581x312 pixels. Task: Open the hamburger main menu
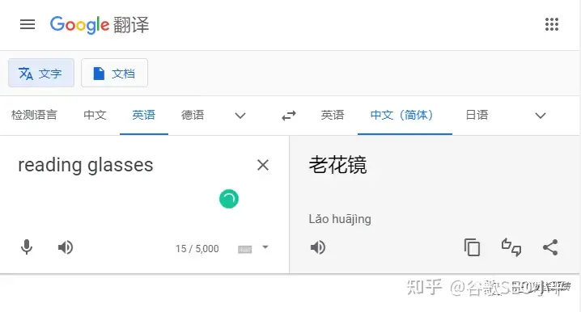(x=28, y=24)
